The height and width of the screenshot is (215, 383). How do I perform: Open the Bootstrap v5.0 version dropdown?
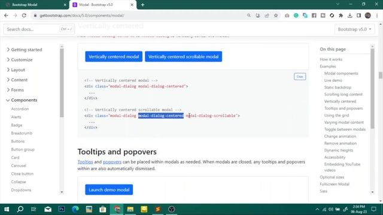click(354, 29)
